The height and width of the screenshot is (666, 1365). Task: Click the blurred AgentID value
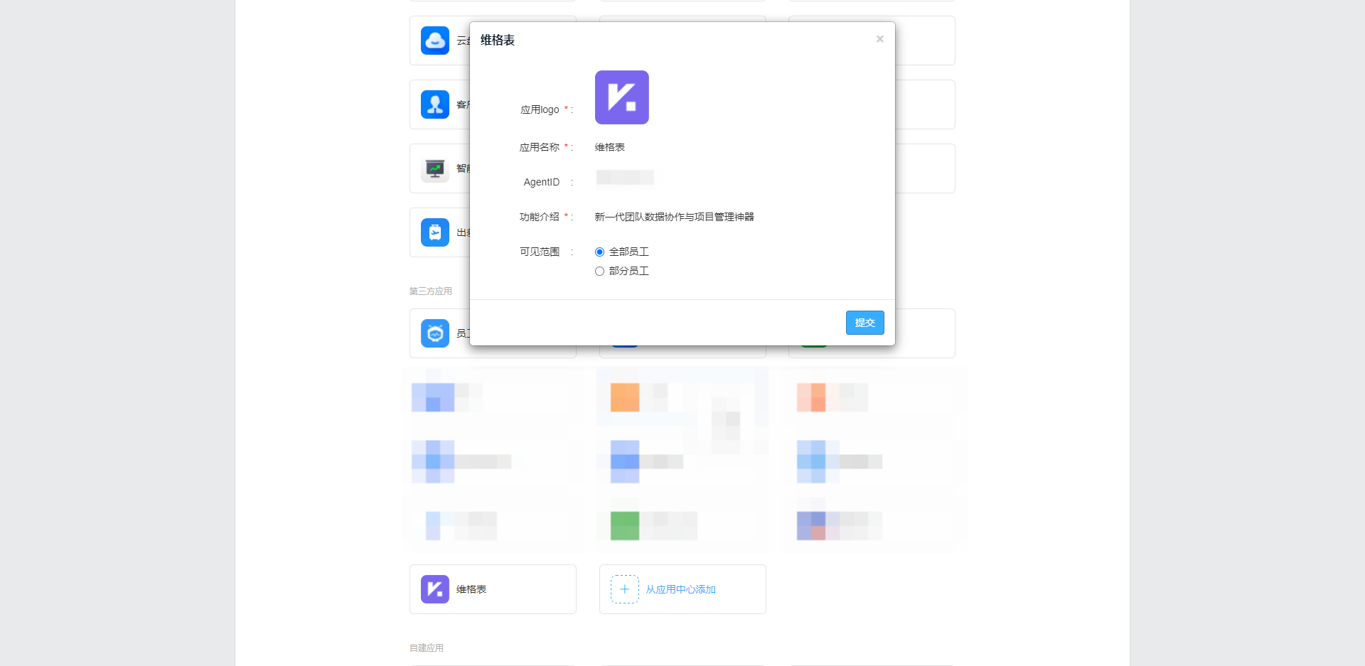click(x=625, y=178)
